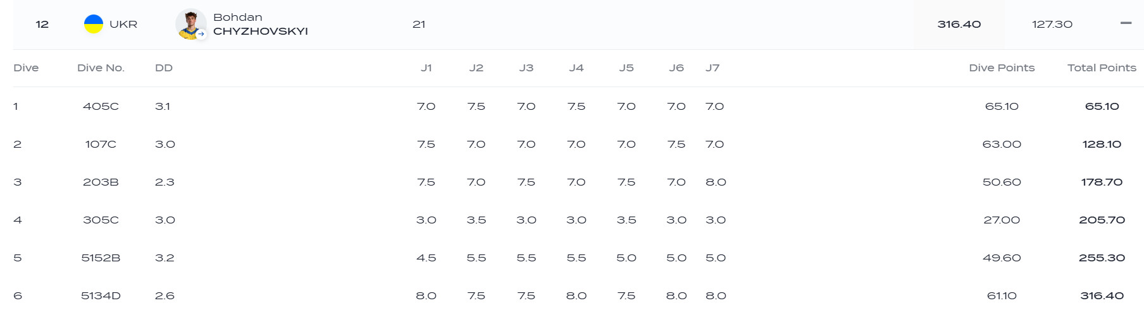
Task: Click the "Dive No." column header
Action: (x=101, y=68)
